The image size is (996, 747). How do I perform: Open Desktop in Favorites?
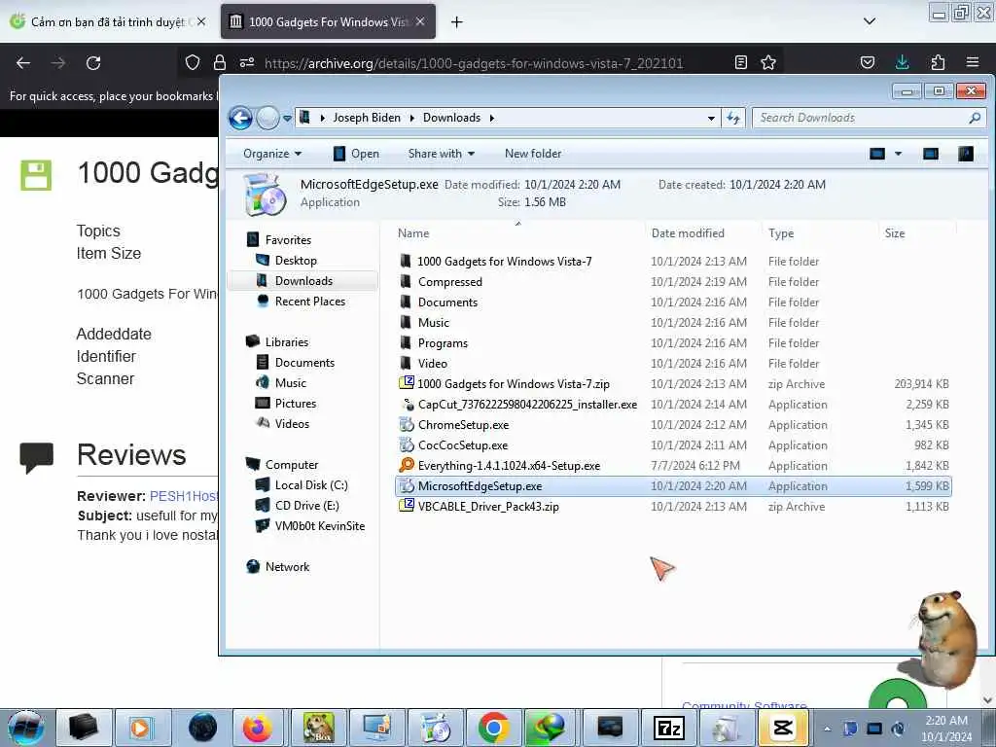(x=296, y=261)
